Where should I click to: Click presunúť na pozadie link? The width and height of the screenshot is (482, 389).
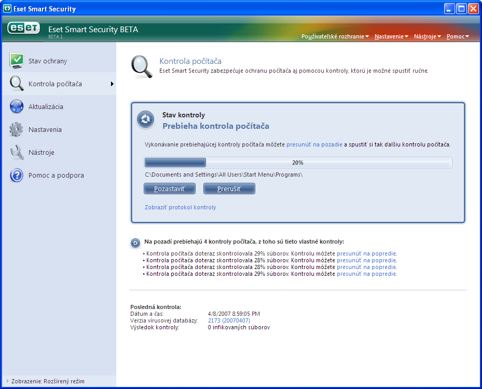point(314,144)
